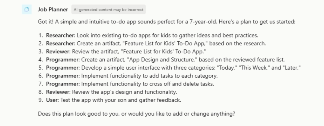Select the bold User label in step 9
This screenshot has height=126, width=324.
tap(52, 100)
